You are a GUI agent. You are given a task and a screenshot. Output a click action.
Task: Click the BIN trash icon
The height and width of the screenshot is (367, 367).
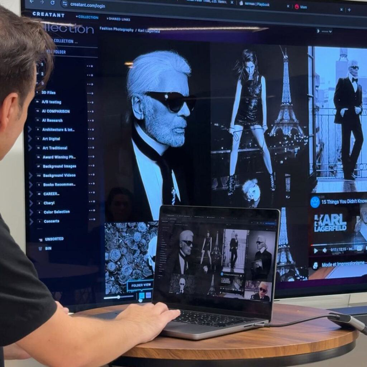pos(40,248)
